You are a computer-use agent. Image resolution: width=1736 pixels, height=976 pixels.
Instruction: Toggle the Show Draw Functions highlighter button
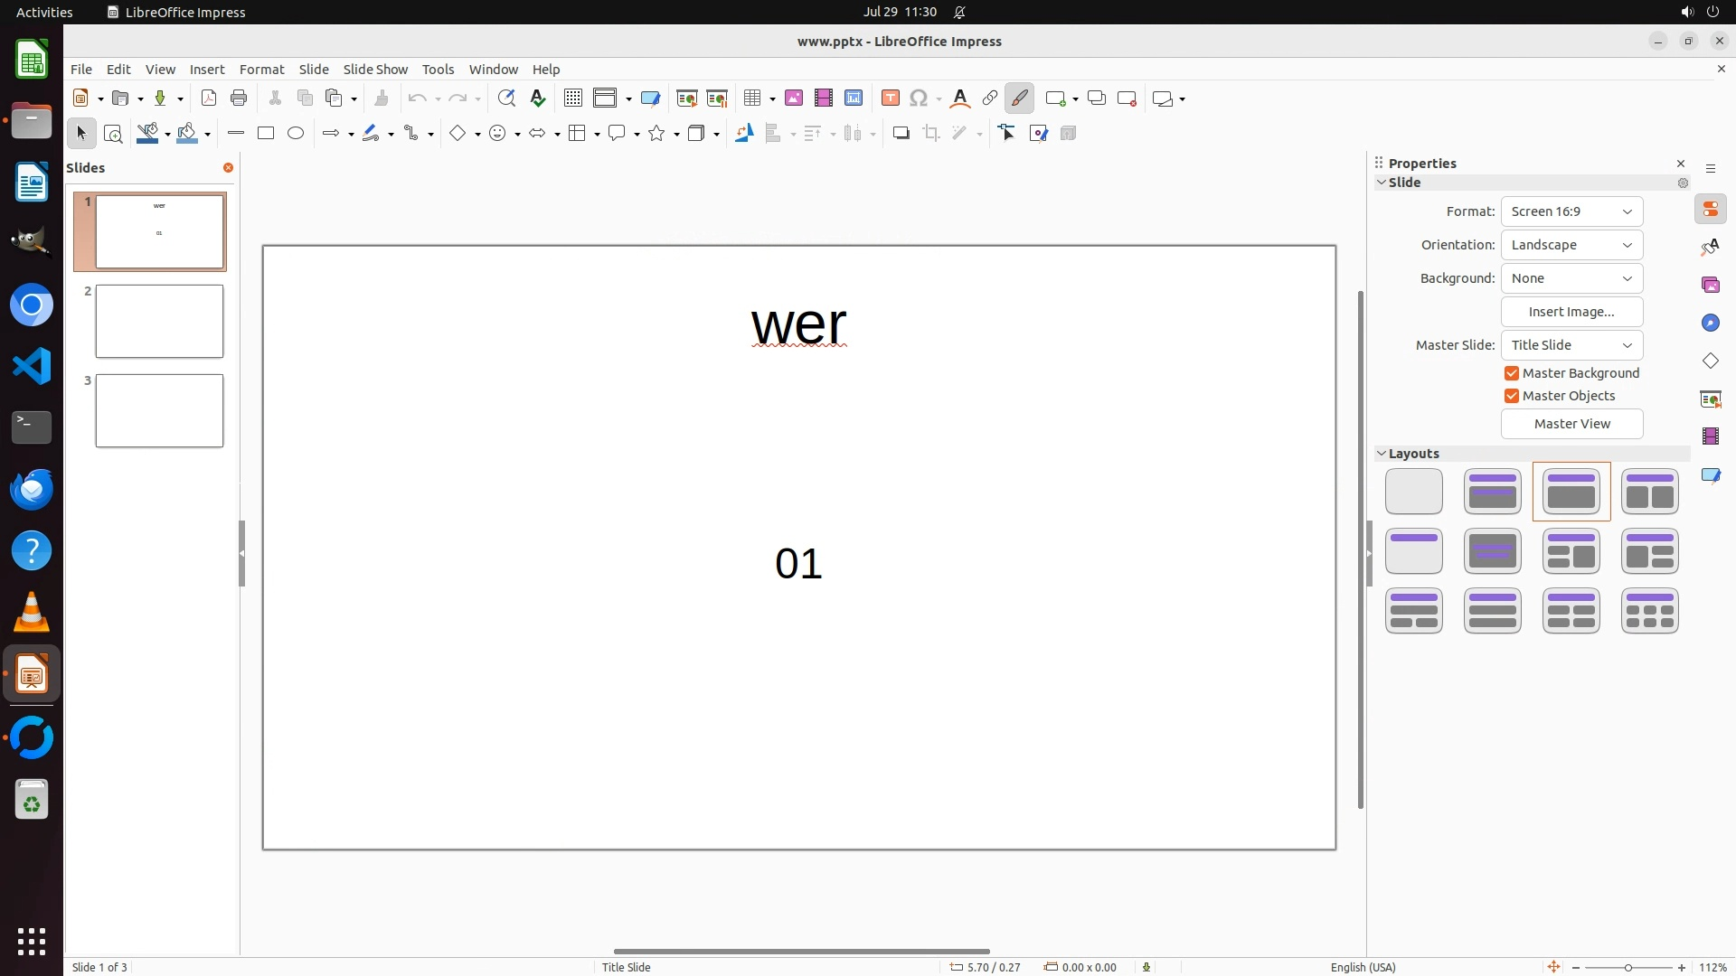pos(1020,99)
